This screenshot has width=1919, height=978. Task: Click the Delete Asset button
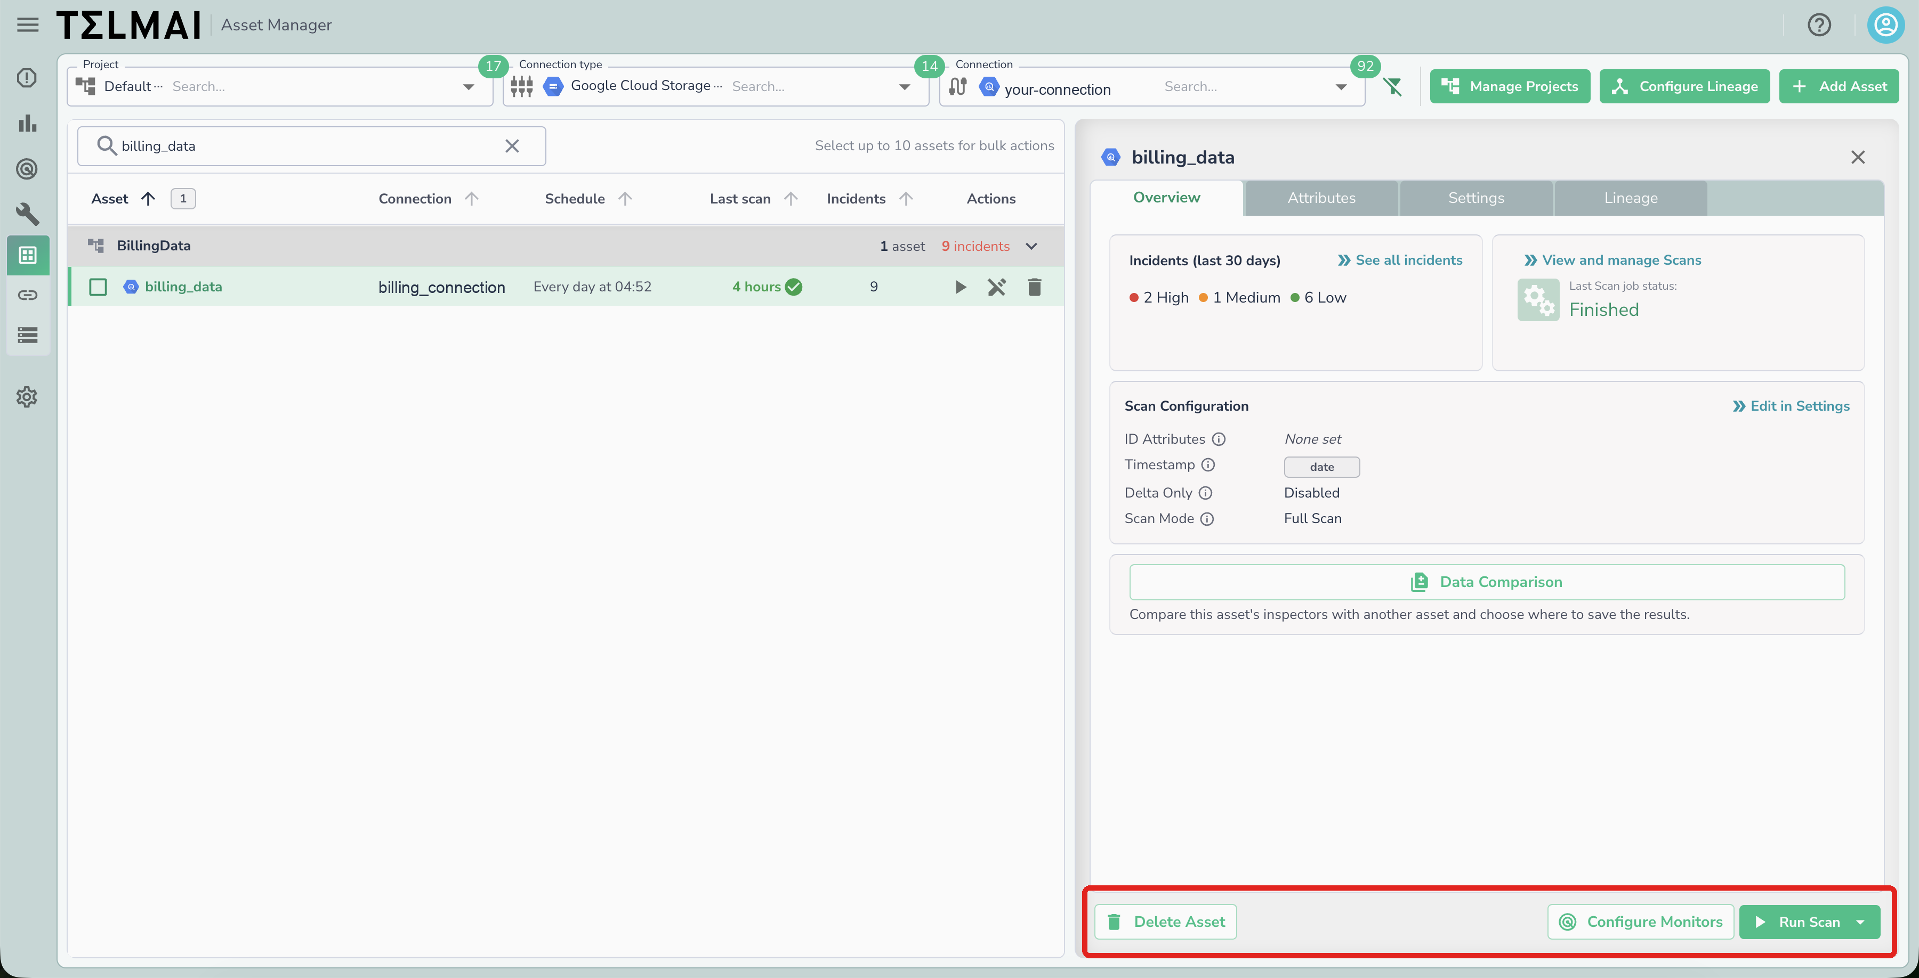tap(1165, 923)
